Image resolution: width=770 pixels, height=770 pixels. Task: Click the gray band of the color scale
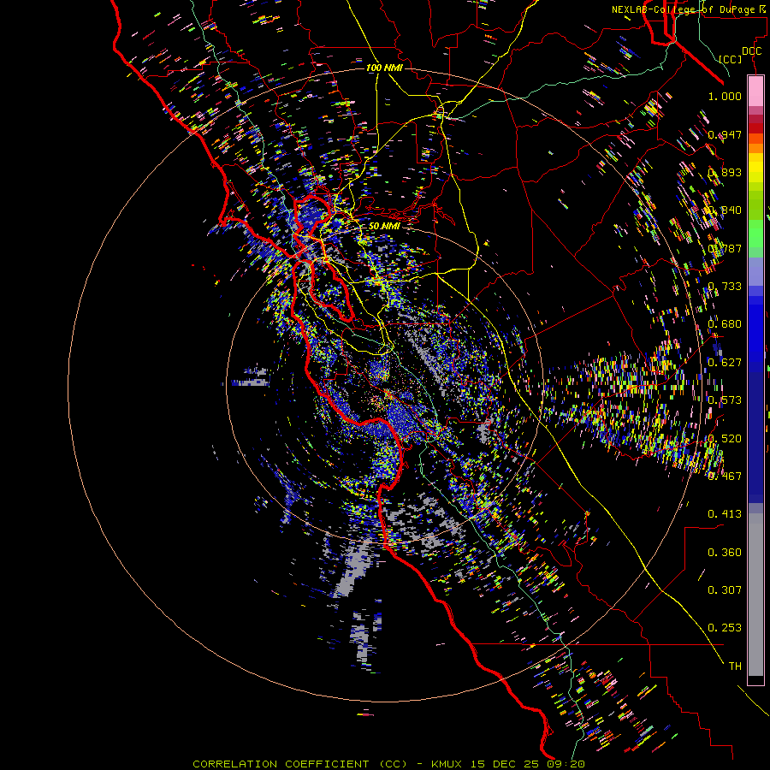click(x=755, y=595)
